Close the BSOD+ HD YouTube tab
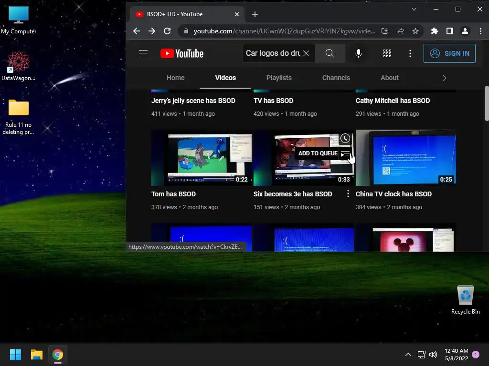Viewport: 489px width, 366px height. click(x=237, y=14)
